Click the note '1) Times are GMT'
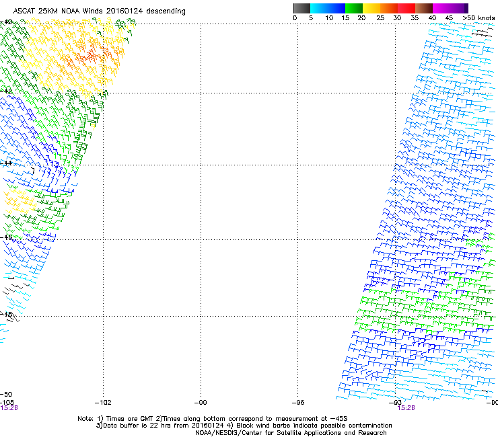Viewport: 498px width, 437px height. point(125,419)
